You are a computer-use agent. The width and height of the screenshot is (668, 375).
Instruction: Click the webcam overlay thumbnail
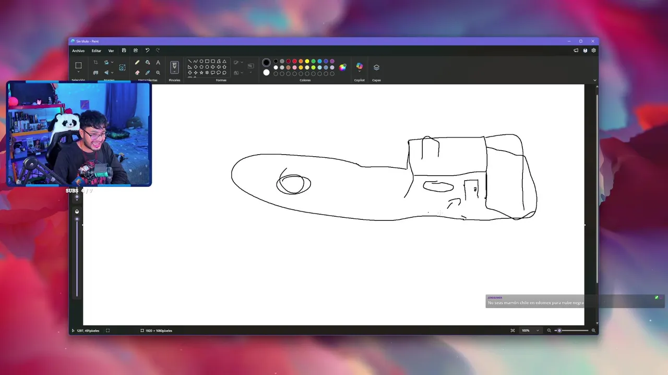[79, 134]
